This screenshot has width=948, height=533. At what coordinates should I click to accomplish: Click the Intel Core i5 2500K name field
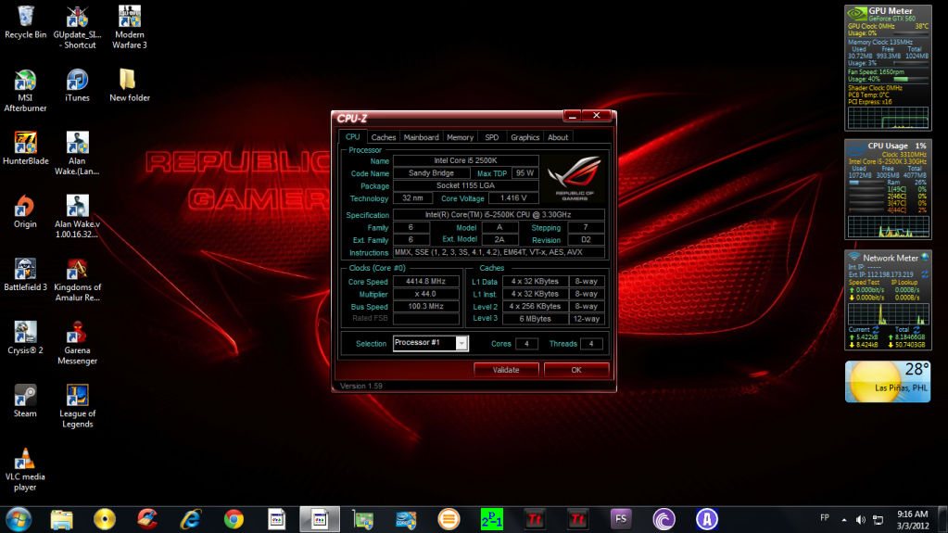coord(465,160)
